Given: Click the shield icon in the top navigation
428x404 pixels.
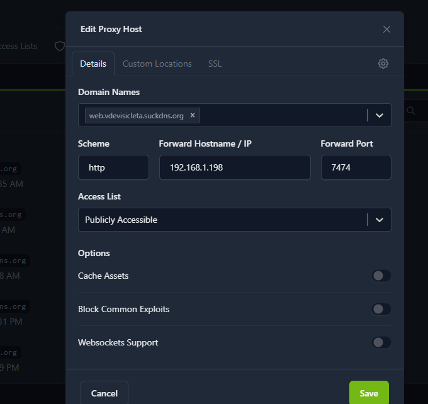Looking at the screenshot, I should pyautogui.click(x=60, y=46).
